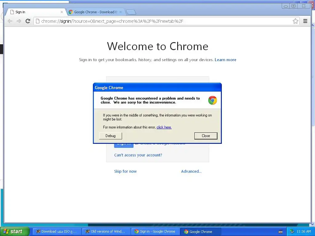Viewport: 315px width, 236px height.
Task: Switch to 'Download ISO' taskbar window
Action: click(57, 232)
